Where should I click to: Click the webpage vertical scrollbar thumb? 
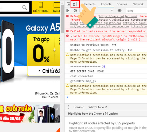coord(62,19)
